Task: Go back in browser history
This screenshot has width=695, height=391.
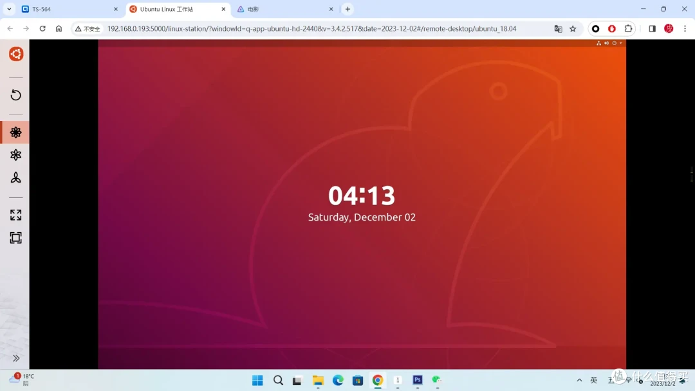Action: point(10,29)
